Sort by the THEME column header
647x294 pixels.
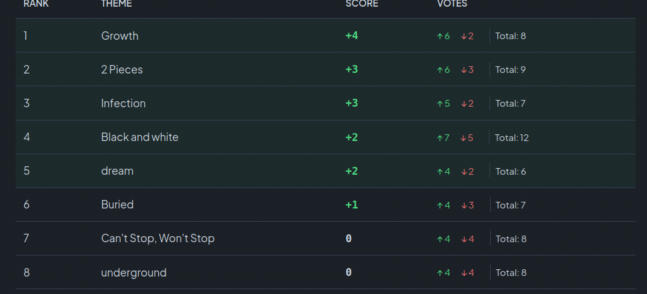[116, 4]
